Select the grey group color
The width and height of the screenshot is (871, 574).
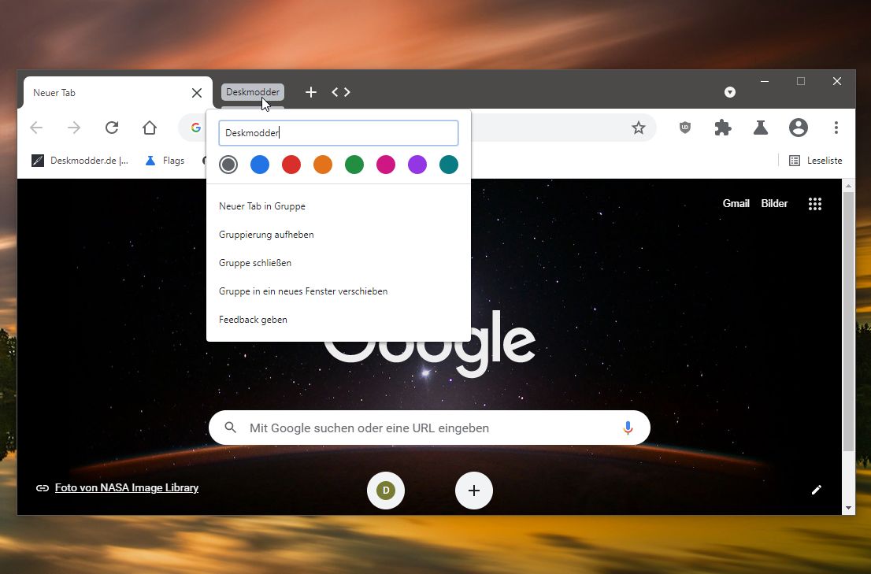(228, 165)
